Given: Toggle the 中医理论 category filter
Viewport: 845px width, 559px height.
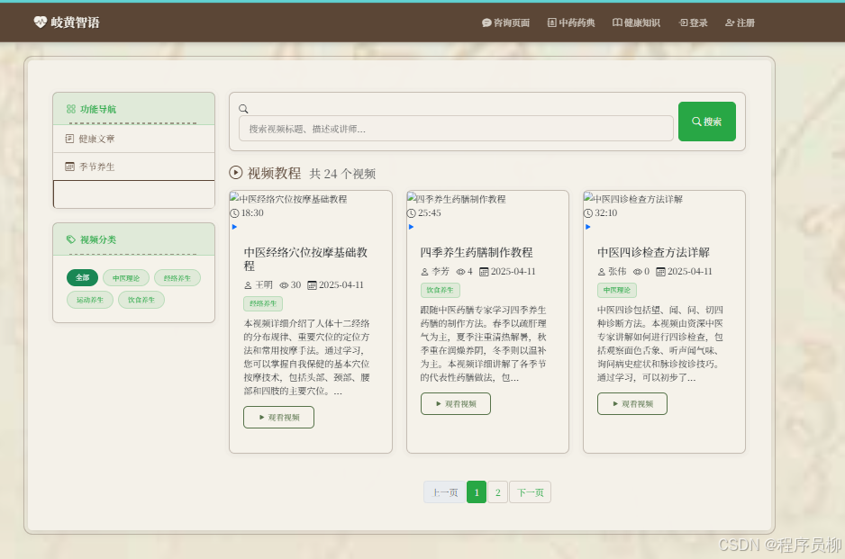Looking at the screenshot, I should pos(126,277).
